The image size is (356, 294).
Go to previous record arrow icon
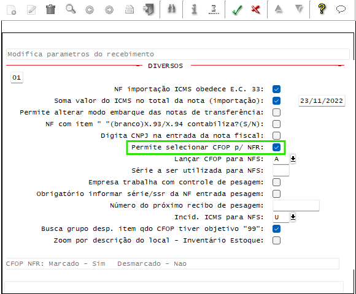(x=90, y=10)
